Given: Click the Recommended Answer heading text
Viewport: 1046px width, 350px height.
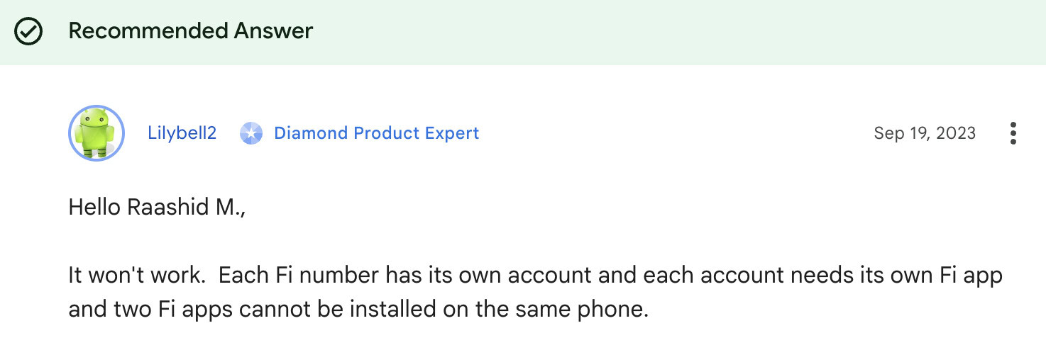Looking at the screenshot, I should [x=190, y=31].
